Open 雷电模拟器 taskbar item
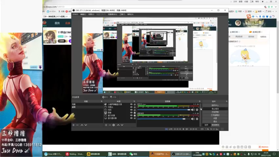This screenshot has height=157, width=279. tap(93, 154)
